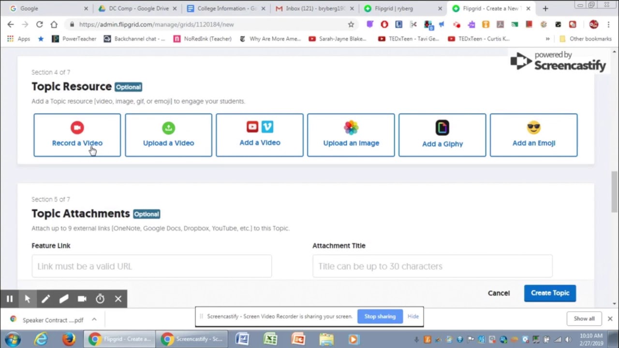619x348 pixels.
Task: Open the media player taskbar icon
Action: (354, 339)
